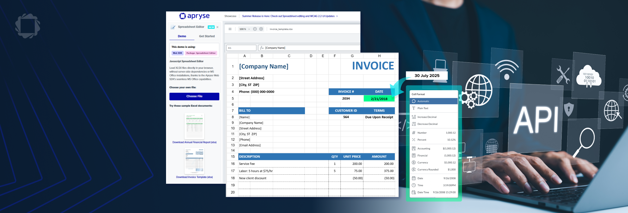628x213 pixels.
Task: Open the hamburger menu in the editor toolbar
Action: coord(230,29)
